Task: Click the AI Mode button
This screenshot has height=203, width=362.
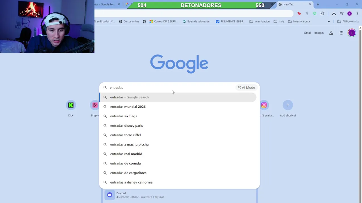Action: point(246,87)
